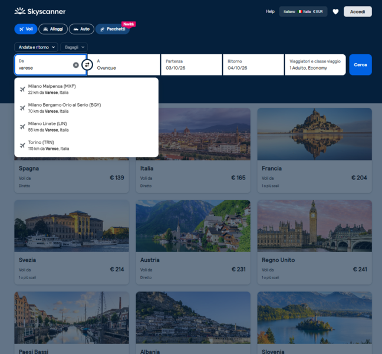Open the Italia destination card
This screenshot has width=382, height=354.
[x=193, y=150]
